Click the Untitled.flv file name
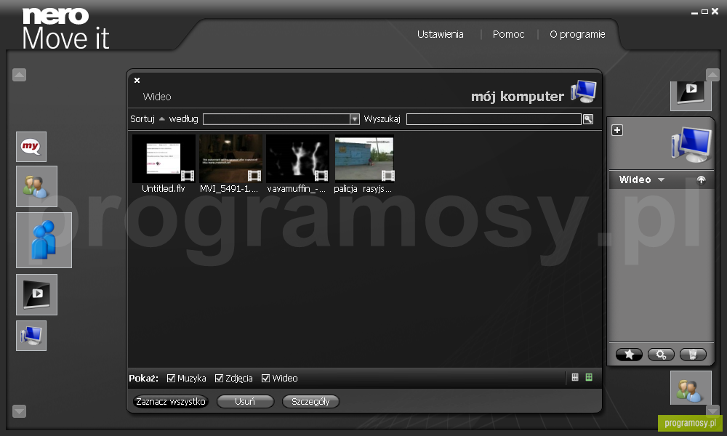727x436 pixels. coord(163,189)
